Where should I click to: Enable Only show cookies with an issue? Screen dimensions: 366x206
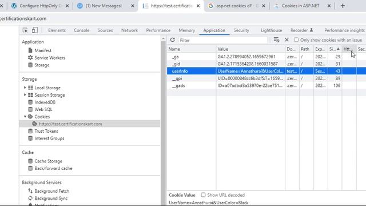coord(296,40)
